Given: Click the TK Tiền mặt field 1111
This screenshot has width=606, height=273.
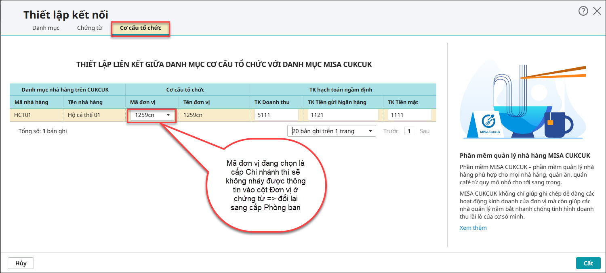Looking at the screenshot, I should click(410, 115).
